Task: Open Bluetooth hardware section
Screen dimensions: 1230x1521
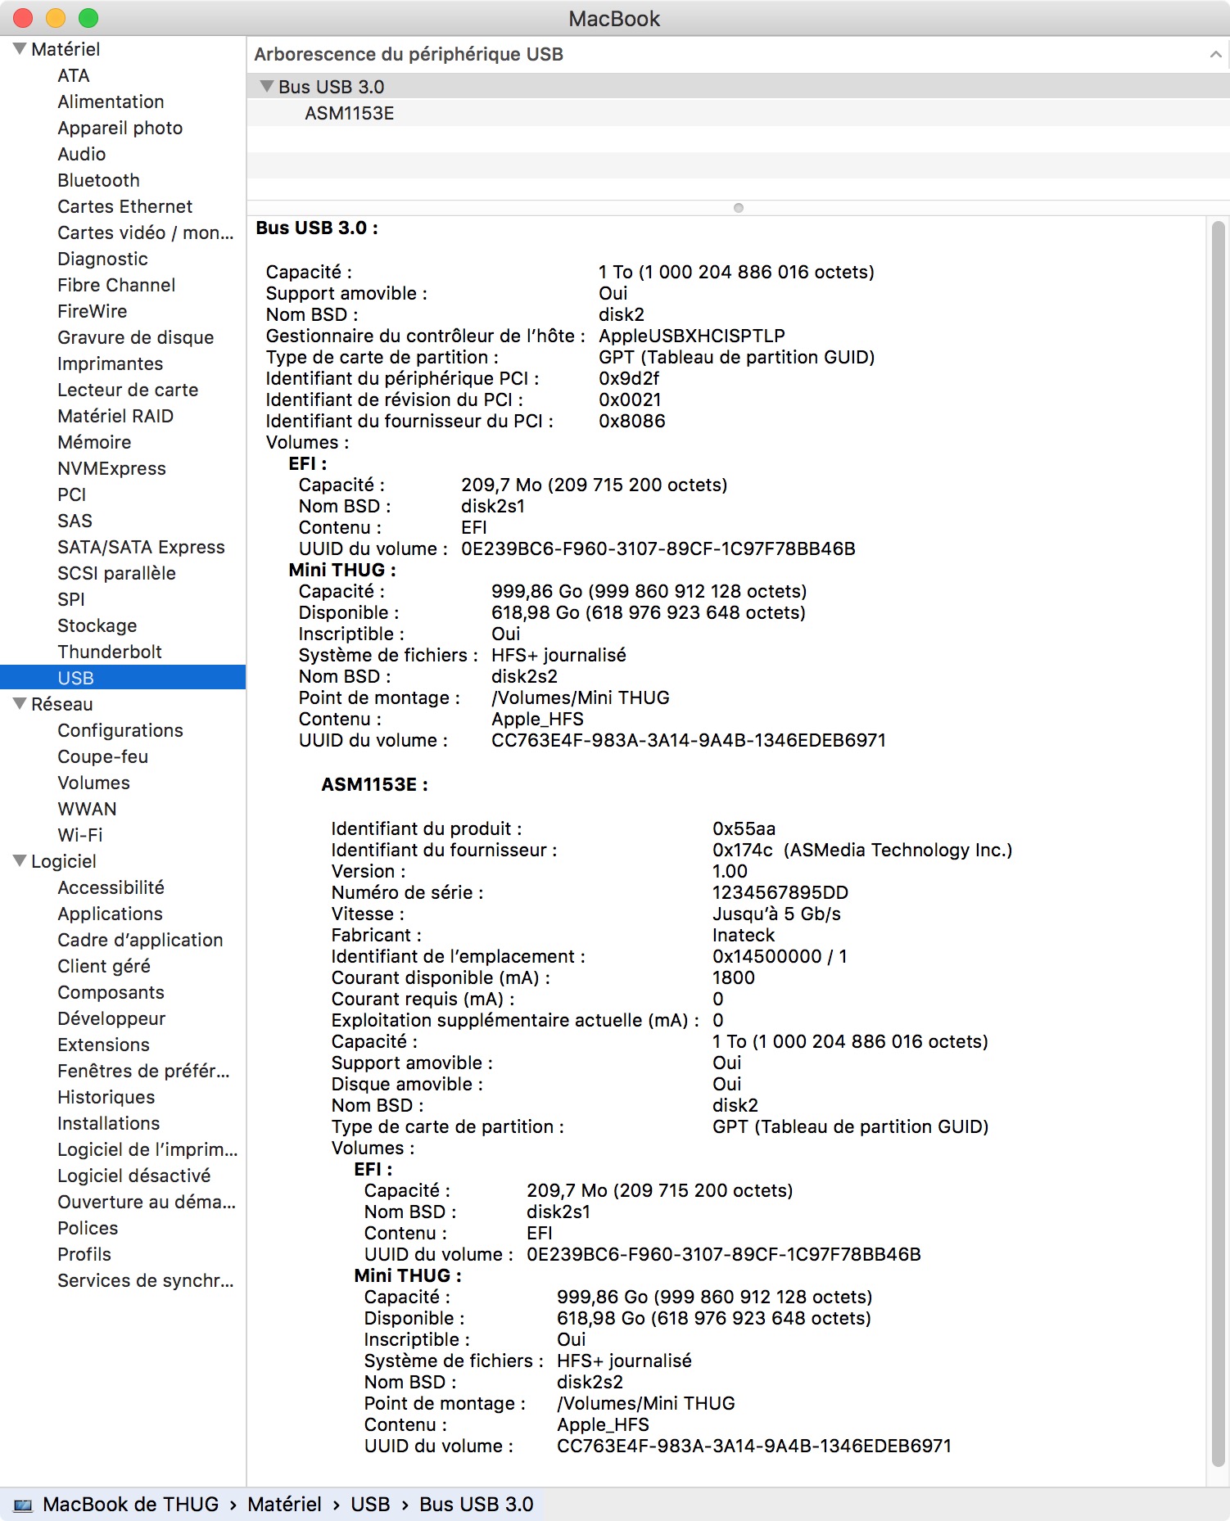Action: (x=98, y=180)
